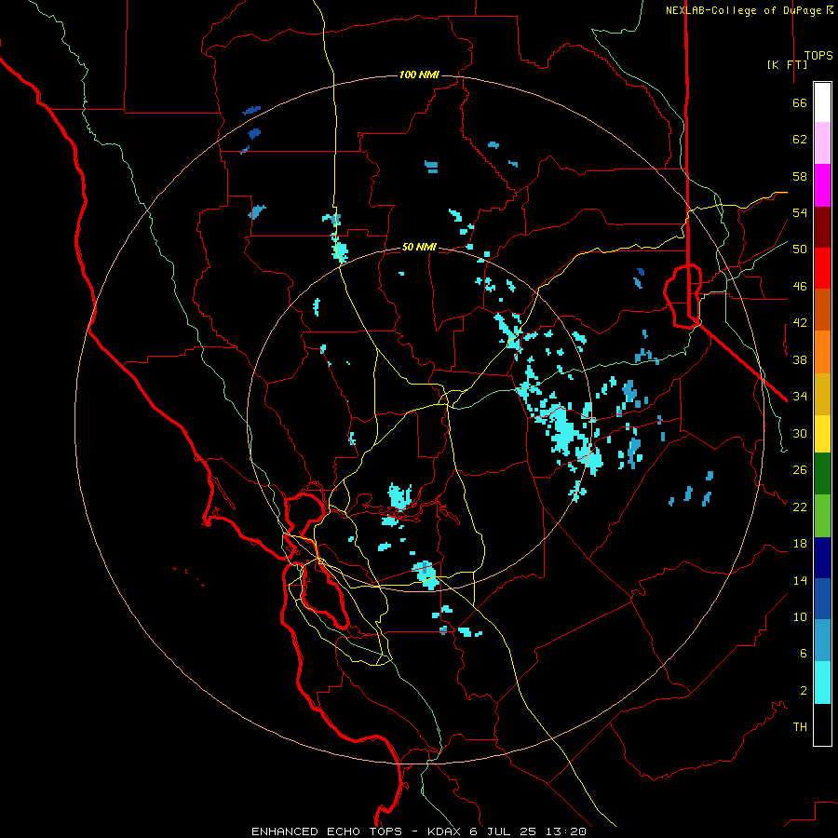Click the 66 legend value
Screen dimensions: 838x838
pos(800,102)
